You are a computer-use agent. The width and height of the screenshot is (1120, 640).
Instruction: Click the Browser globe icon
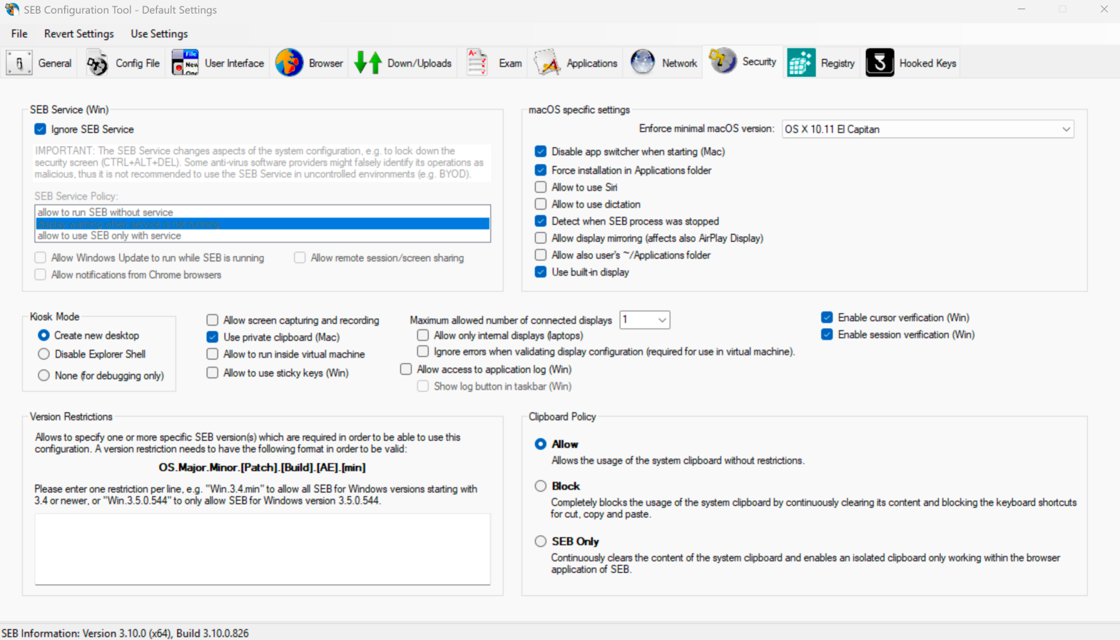click(x=289, y=63)
